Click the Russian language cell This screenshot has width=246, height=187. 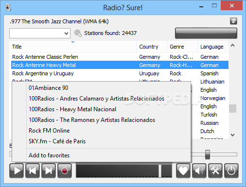pos(210,123)
